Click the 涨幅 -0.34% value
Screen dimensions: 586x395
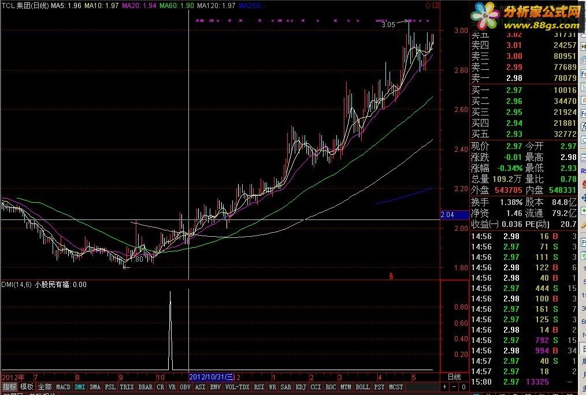(510, 168)
